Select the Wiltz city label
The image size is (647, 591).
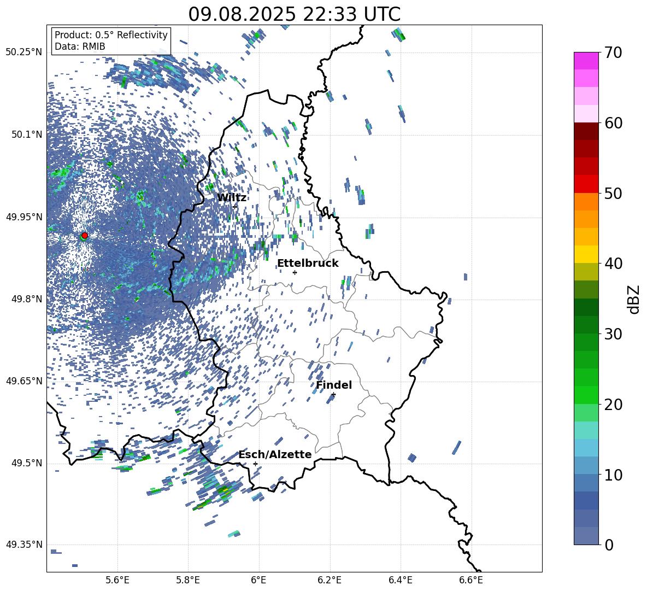pyautogui.click(x=232, y=198)
